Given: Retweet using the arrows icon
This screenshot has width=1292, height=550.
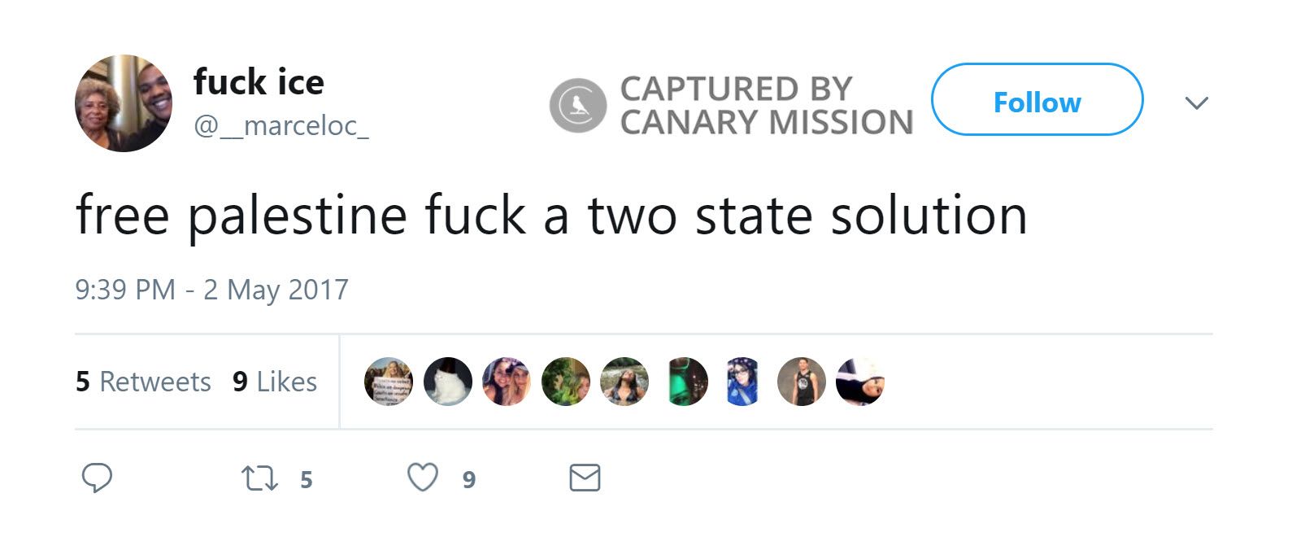Looking at the screenshot, I should click(260, 478).
